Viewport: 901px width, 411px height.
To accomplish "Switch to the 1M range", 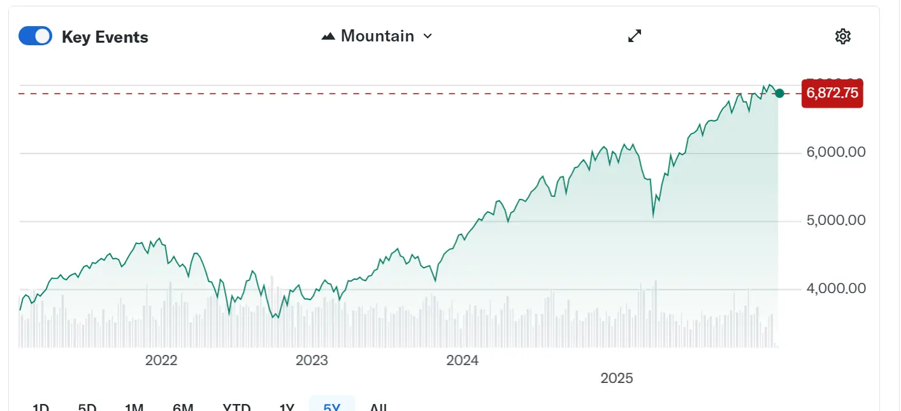I will 134,407.
